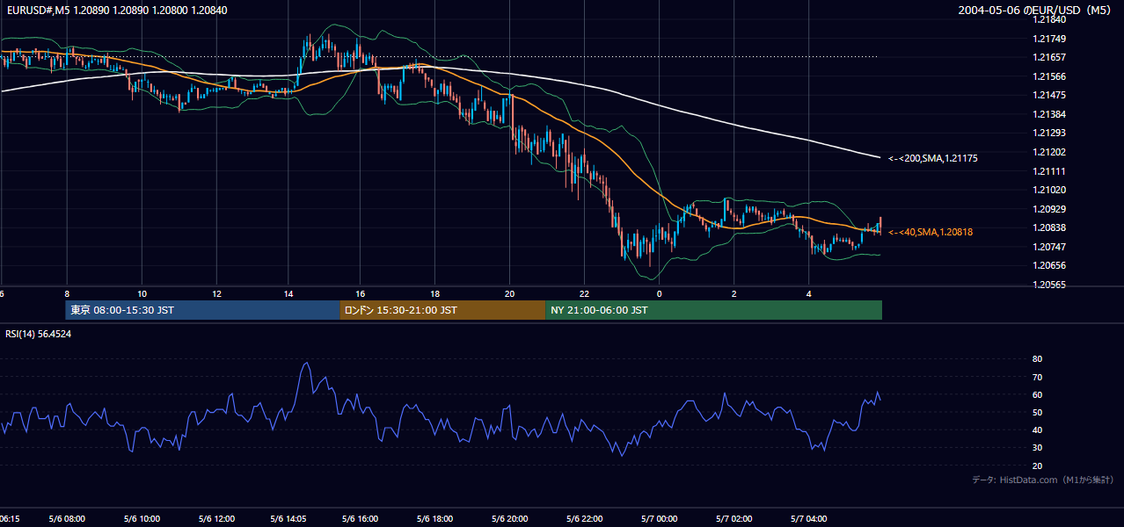
Task: Click the RSI axis level 50
Action: (1037, 412)
